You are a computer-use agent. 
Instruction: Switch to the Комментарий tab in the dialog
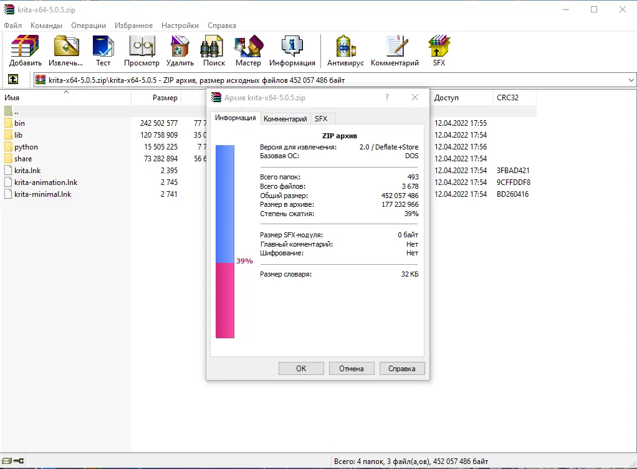pos(285,118)
